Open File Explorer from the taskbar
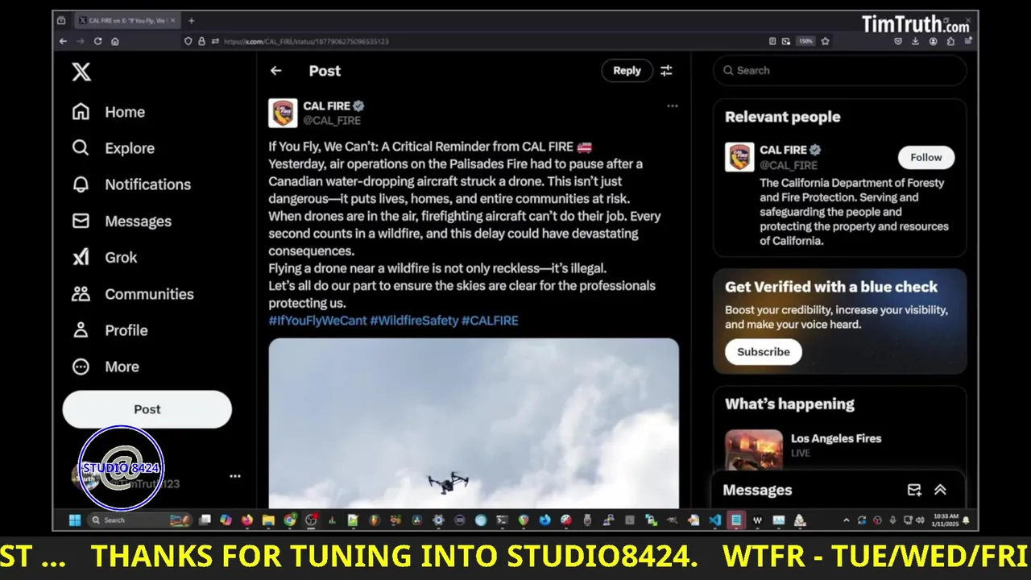This screenshot has height=580, width=1031. point(268,520)
